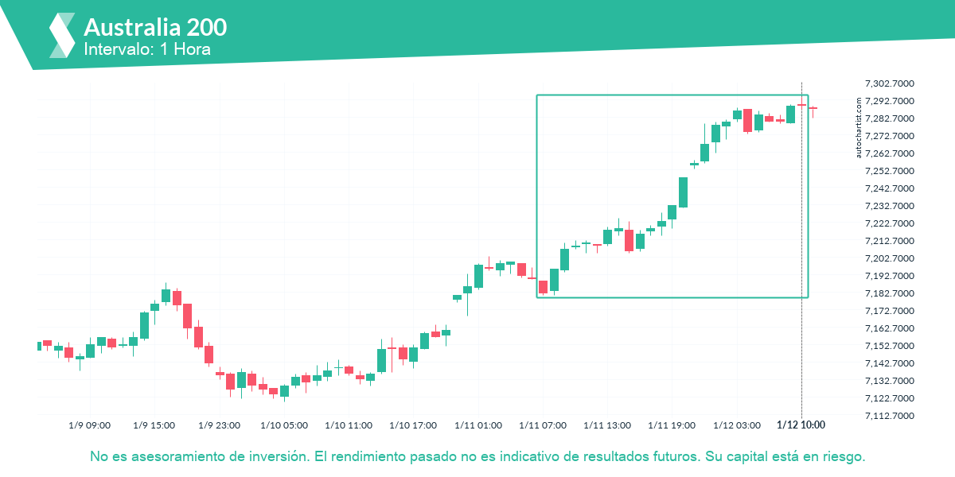
Task: Select the 1/9 15:00 axis label
Action: pos(154,425)
